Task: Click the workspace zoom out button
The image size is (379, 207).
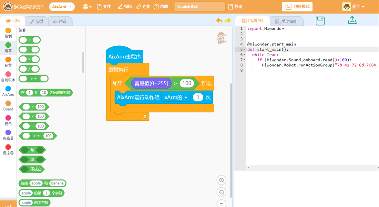Action: pos(221,192)
